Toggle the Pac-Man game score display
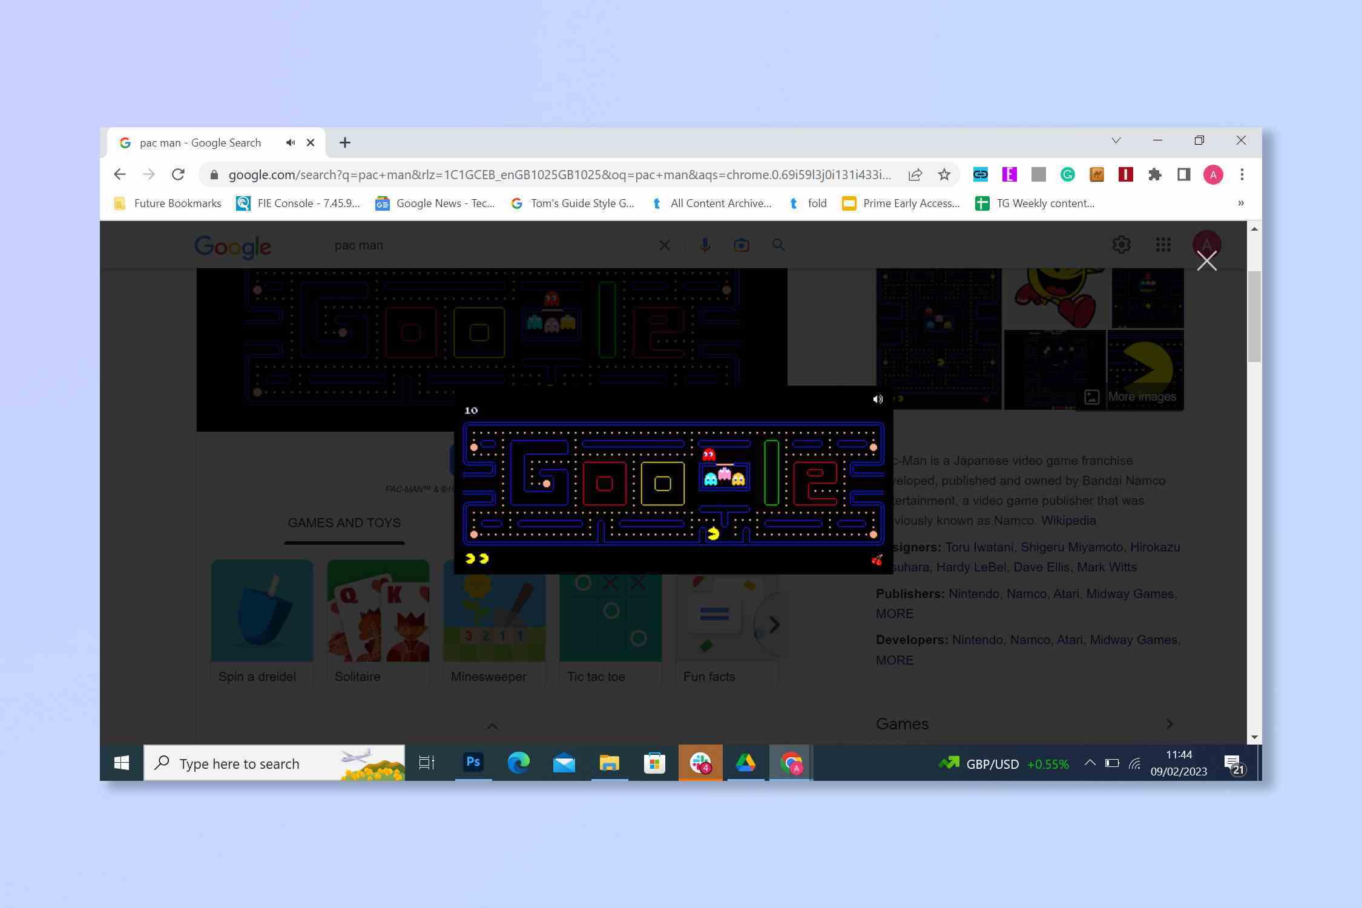This screenshot has width=1362, height=908. [x=470, y=409]
